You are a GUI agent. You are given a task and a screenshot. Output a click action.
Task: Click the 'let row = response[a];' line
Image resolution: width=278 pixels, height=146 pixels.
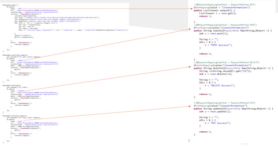[30, 25]
